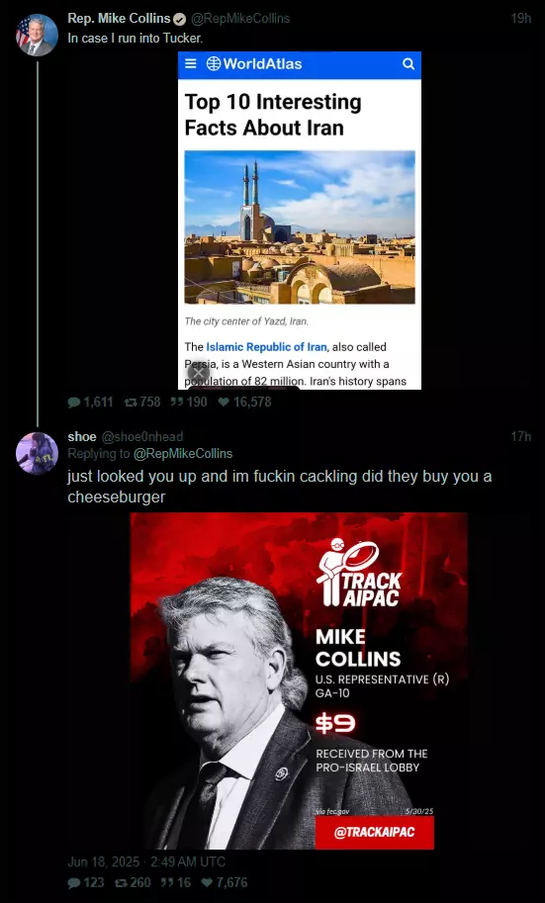Open Rep. Mike Collins profile avatar
The height and width of the screenshot is (903, 545).
37,36
